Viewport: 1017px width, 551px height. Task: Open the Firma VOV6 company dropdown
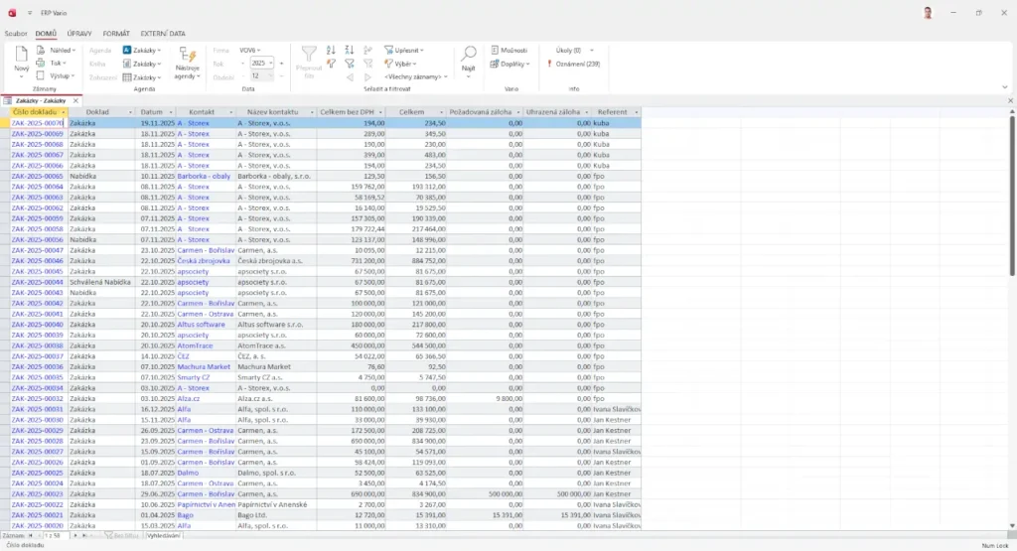coord(252,50)
